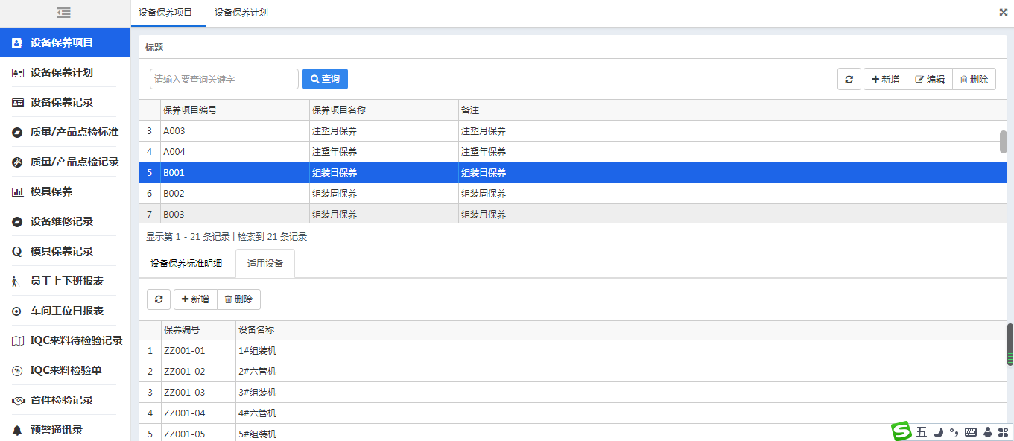
Task: Click the upper table refresh icon button
Action: tap(849, 79)
